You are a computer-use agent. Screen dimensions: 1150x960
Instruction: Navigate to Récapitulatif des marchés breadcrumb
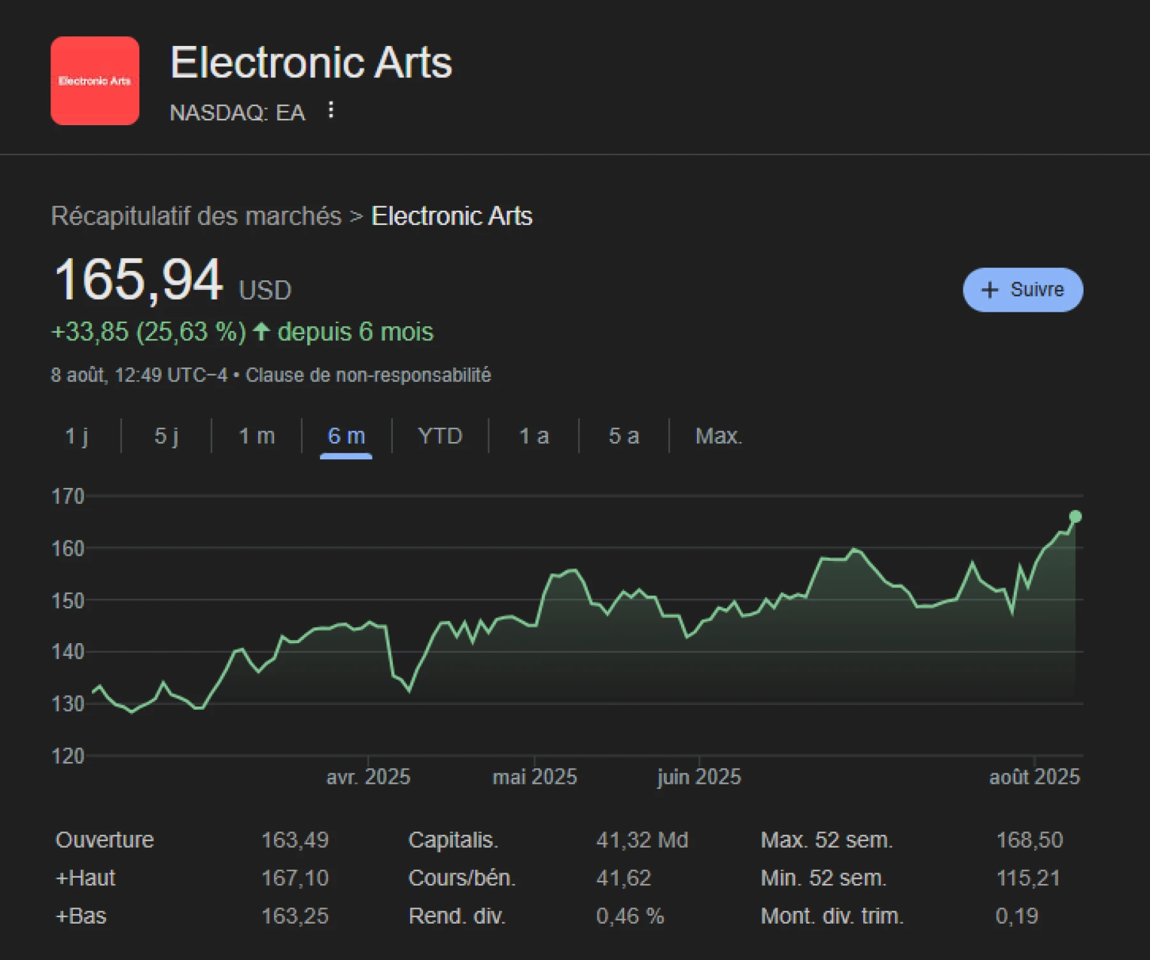pyautogui.click(x=195, y=217)
